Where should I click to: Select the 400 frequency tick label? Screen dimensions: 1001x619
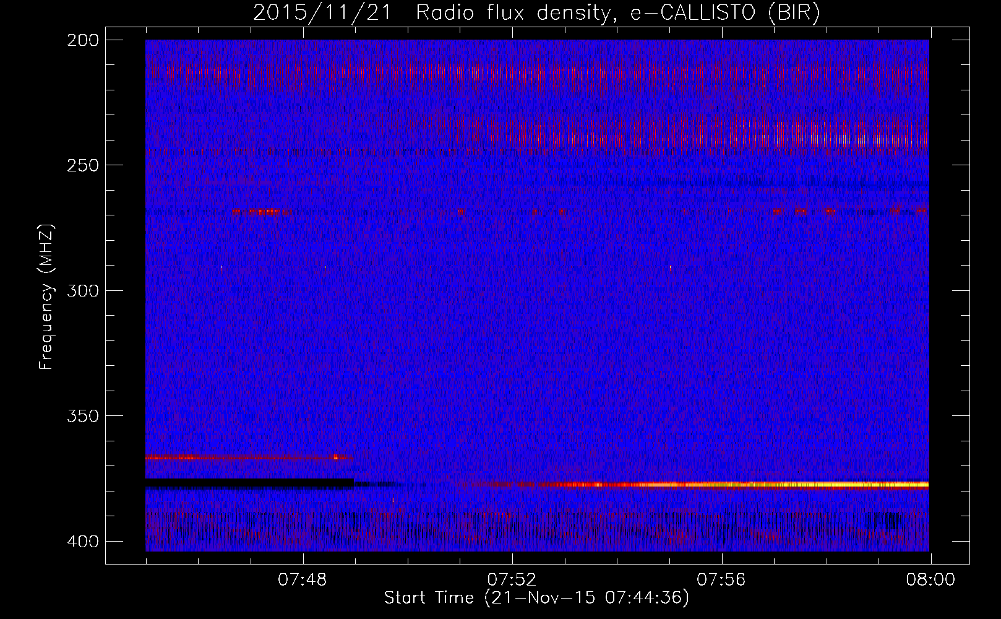pyautogui.click(x=82, y=541)
